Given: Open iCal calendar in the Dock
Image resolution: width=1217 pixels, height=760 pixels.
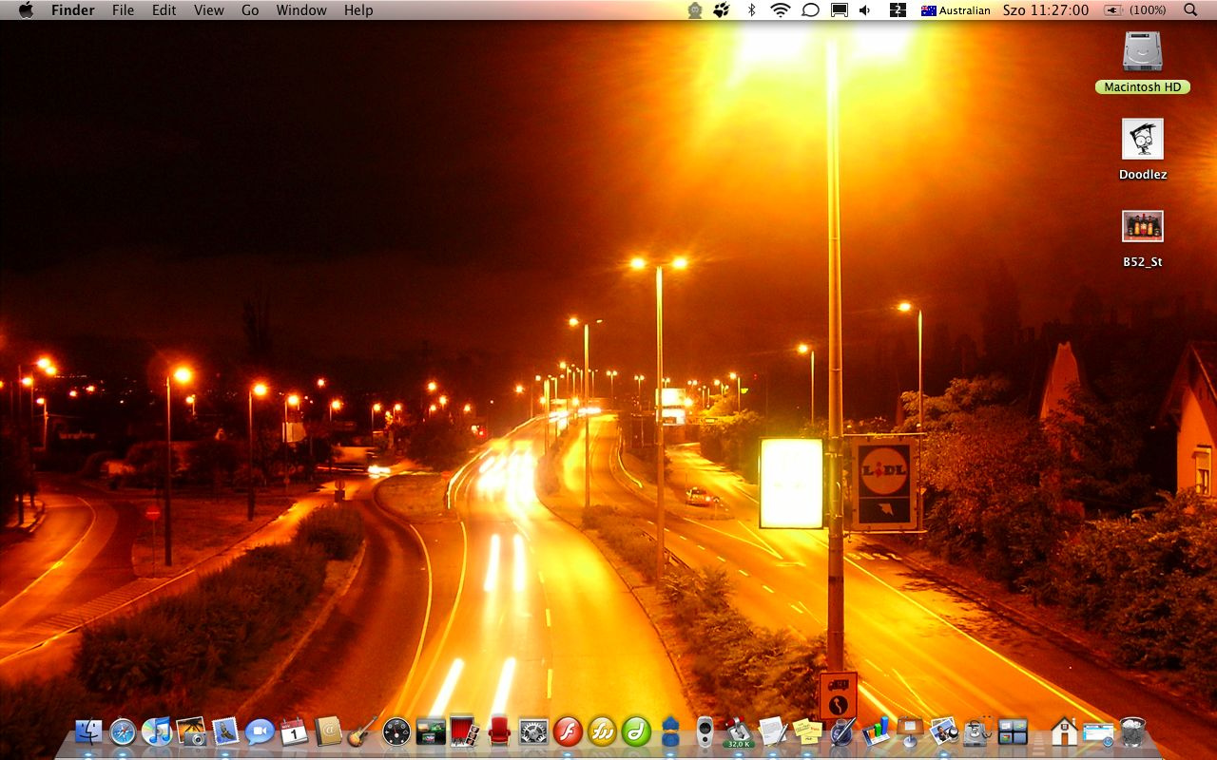Looking at the screenshot, I should [294, 731].
